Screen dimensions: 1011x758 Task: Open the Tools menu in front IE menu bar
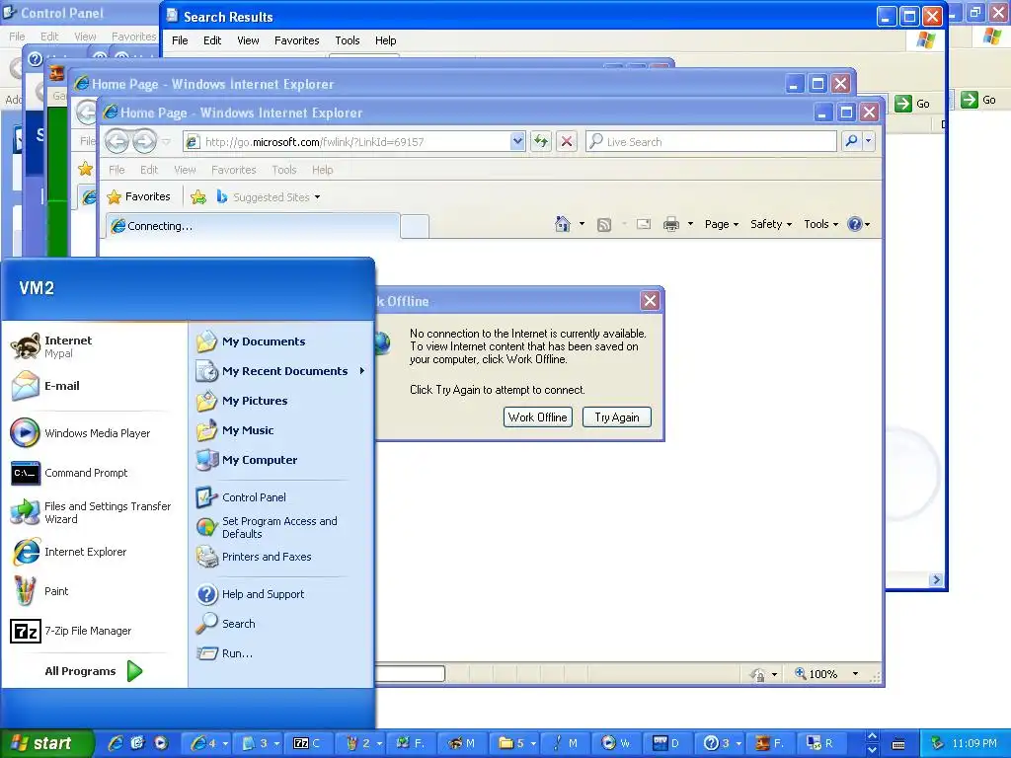point(283,170)
